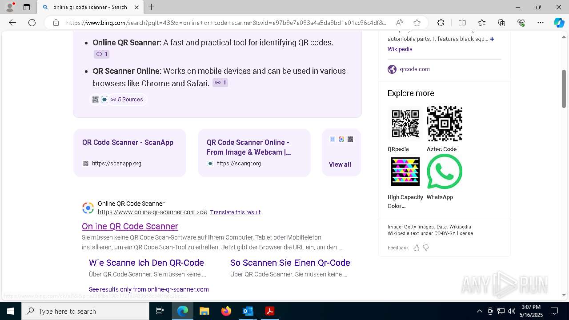Open File Explorer from the taskbar
This screenshot has width=569, height=320.
[204, 311]
